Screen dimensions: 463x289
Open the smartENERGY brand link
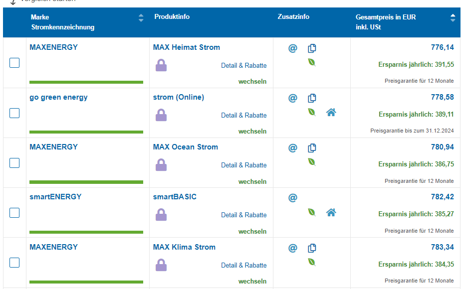[55, 197]
